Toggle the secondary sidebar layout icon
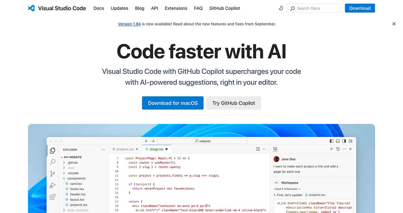 344,141
